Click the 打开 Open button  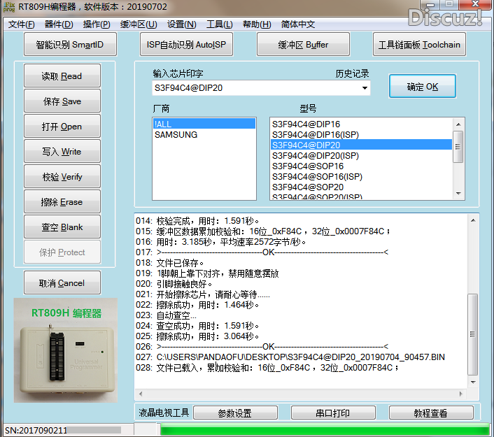coord(62,126)
